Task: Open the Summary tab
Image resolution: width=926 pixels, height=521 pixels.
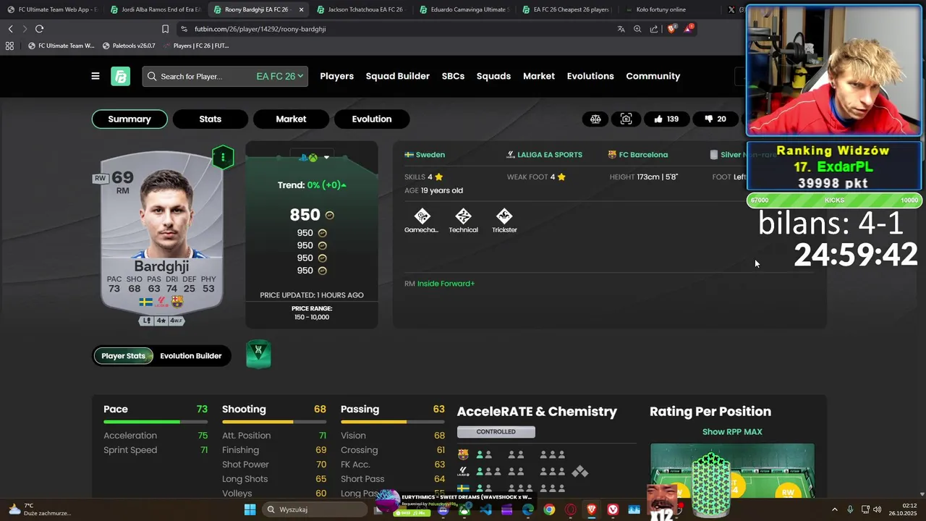Action: (x=129, y=119)
